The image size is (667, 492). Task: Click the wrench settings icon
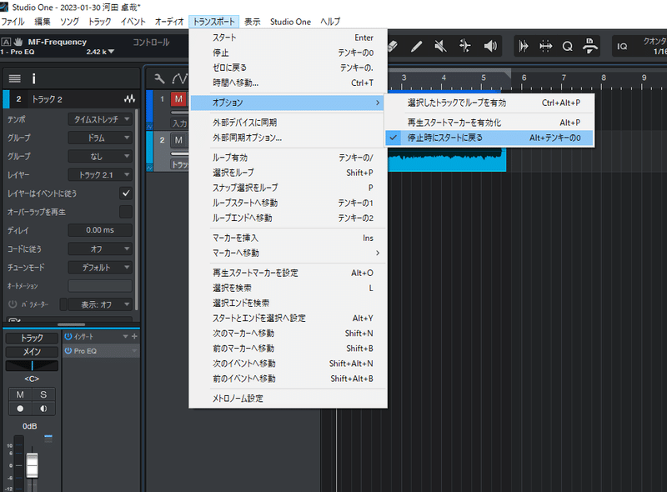(159, 78)
